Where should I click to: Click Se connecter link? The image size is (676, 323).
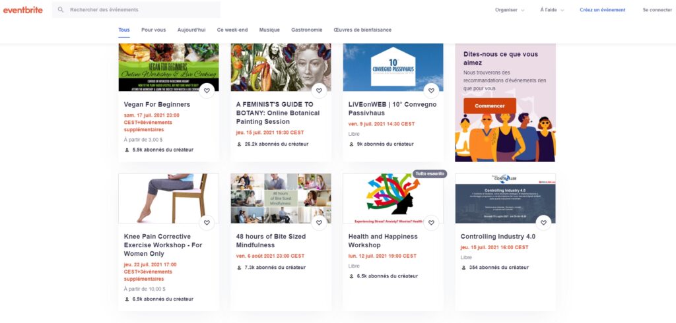[657, 10]
